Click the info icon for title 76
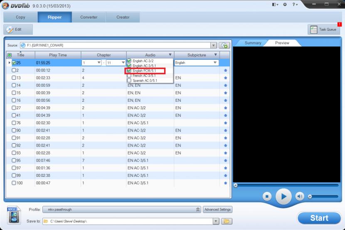Screen dimensions: 345x230 coord(225,123)
